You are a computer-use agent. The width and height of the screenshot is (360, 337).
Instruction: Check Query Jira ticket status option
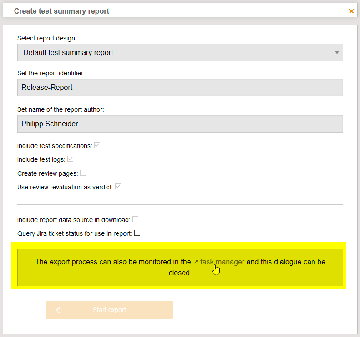(137, 233)
